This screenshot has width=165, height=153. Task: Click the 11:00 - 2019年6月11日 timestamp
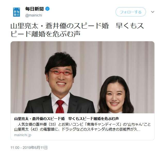click(x=29, y=148)
